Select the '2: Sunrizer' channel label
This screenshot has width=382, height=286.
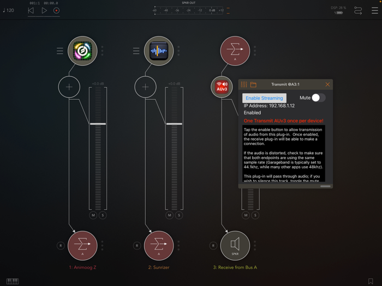(x=159, y=267)
